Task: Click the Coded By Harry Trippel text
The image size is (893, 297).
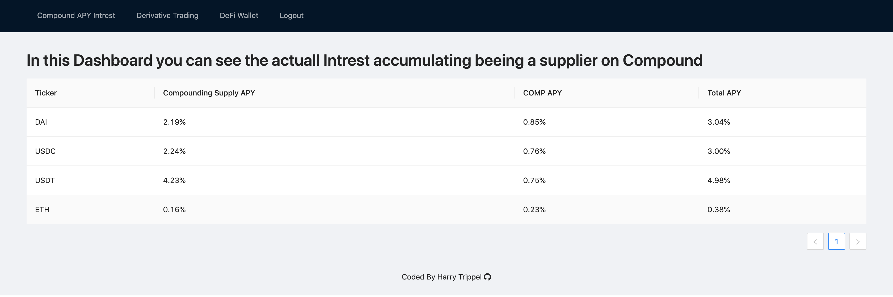Action: pos(442,277)
